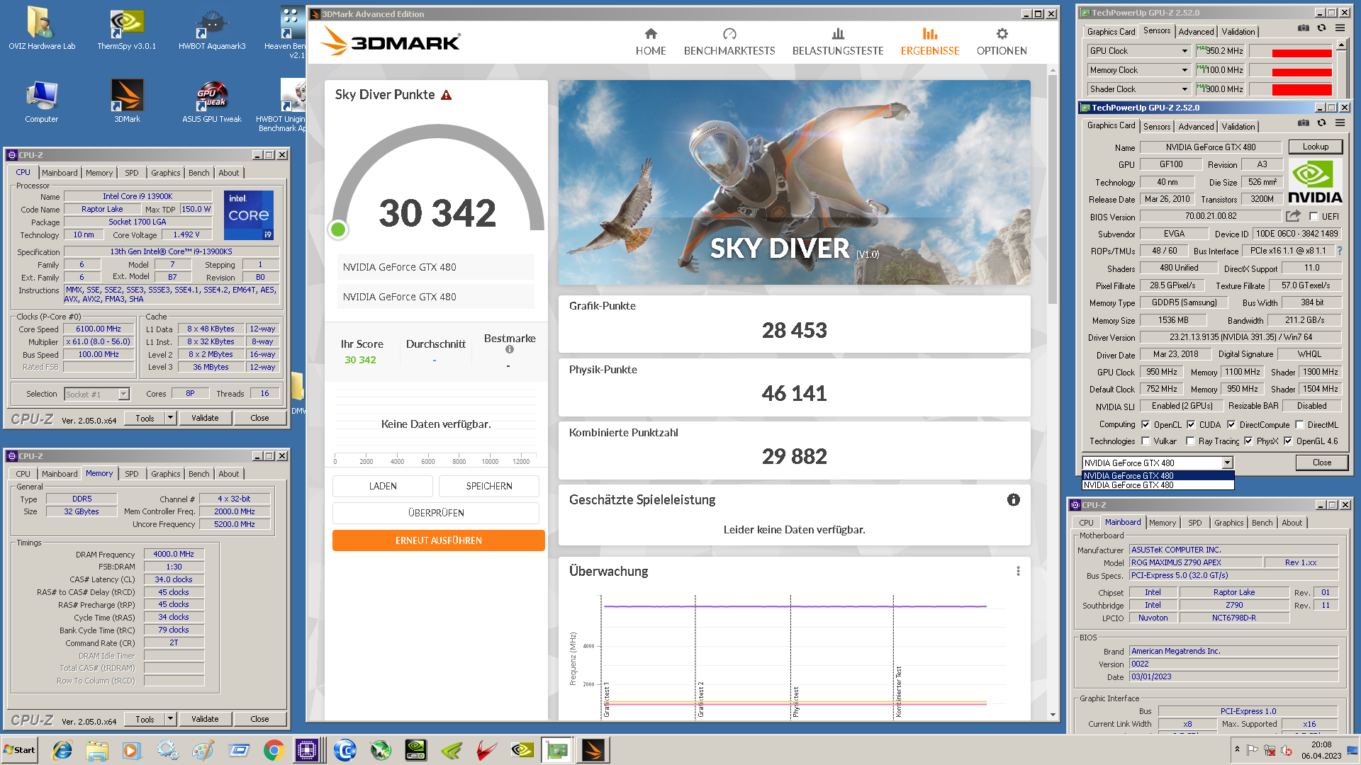Image resolution: width=1361 pixels, height=765 pixels.
Task: Select the 3DMark desktop shortcut
Action: [127, 101]
